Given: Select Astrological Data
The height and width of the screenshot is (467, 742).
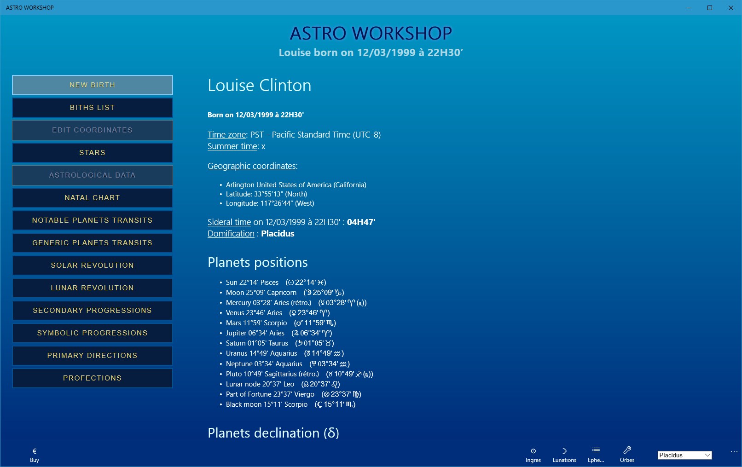Looking at the screenshot, I should point(93,175).
